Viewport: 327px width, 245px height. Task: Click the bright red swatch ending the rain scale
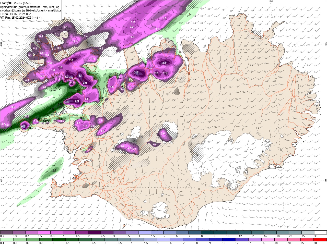point(320,240)
